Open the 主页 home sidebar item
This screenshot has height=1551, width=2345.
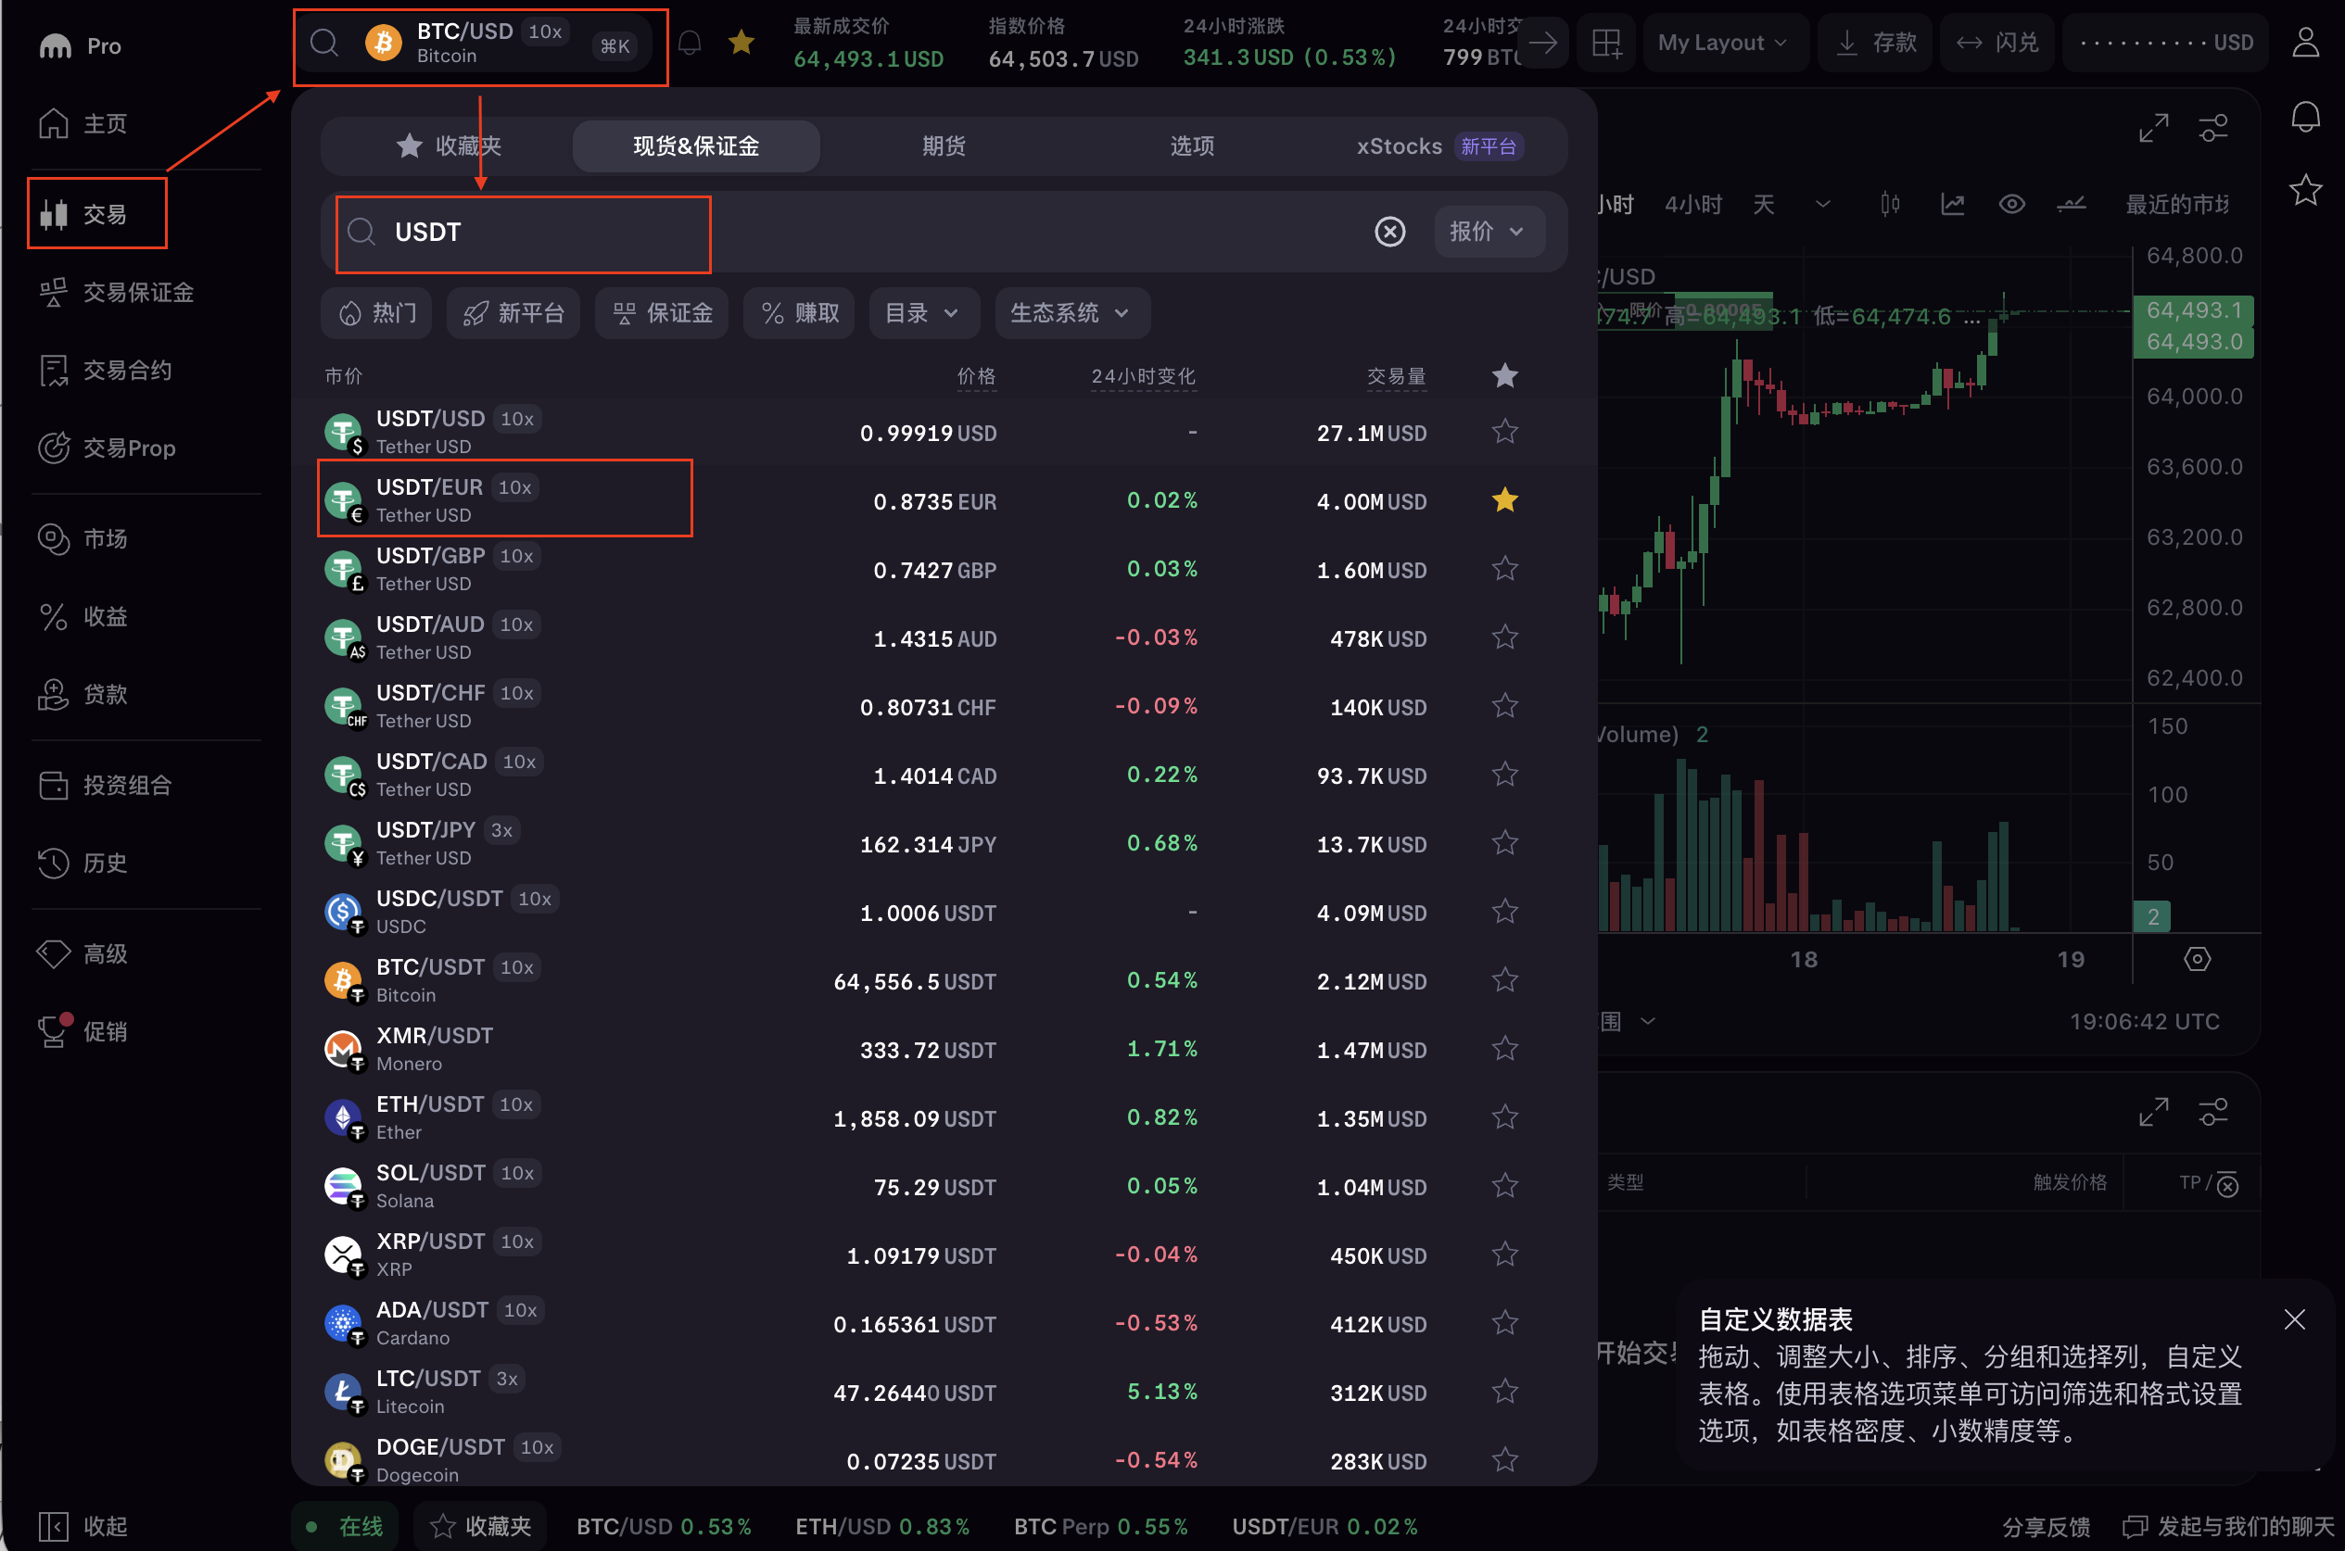[83, 123]
